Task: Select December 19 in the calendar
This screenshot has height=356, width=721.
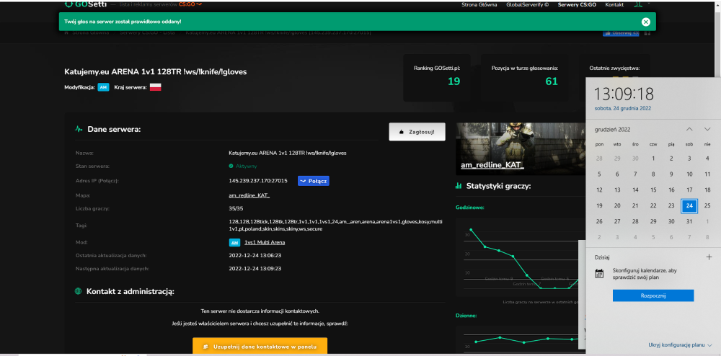Action: click(599, 206)
